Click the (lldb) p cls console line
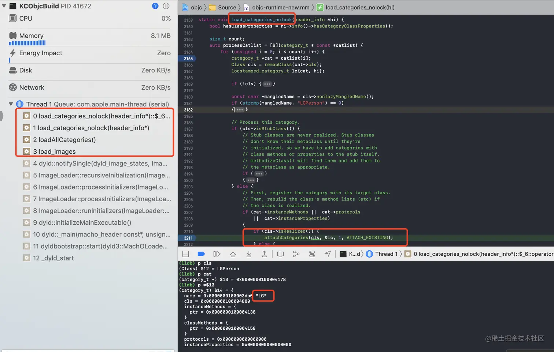This screenshot has height=352, width=554. [195, 263]
